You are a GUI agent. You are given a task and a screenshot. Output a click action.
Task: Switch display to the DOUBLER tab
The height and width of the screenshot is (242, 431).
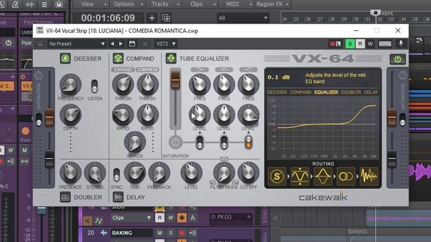click(351, 92)
